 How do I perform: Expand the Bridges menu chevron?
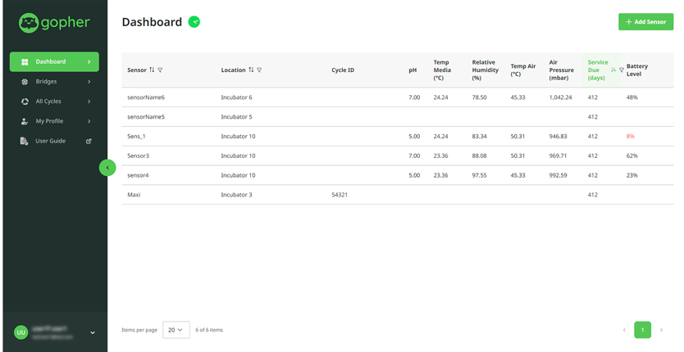point(89,82)
